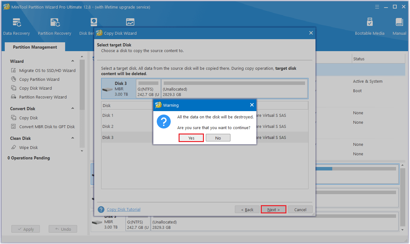410x244 pixels.
Task: Open Copy Partition Wizard in sidebar
Action: [39, 80]
